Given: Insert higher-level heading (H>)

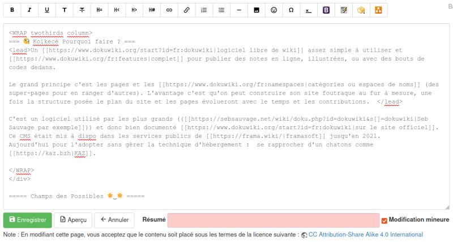Looking at the screenshot, I should coord(134,10).
